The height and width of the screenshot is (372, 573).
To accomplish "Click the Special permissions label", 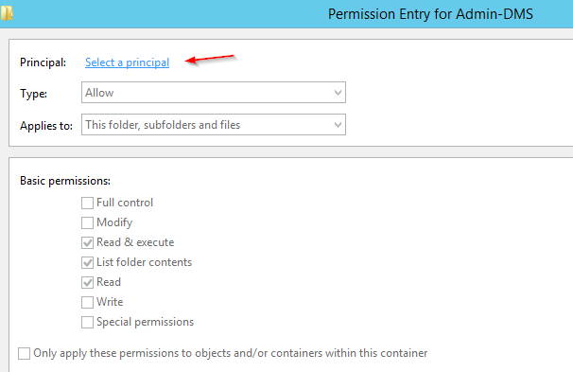I will click(x=145, y=322).
